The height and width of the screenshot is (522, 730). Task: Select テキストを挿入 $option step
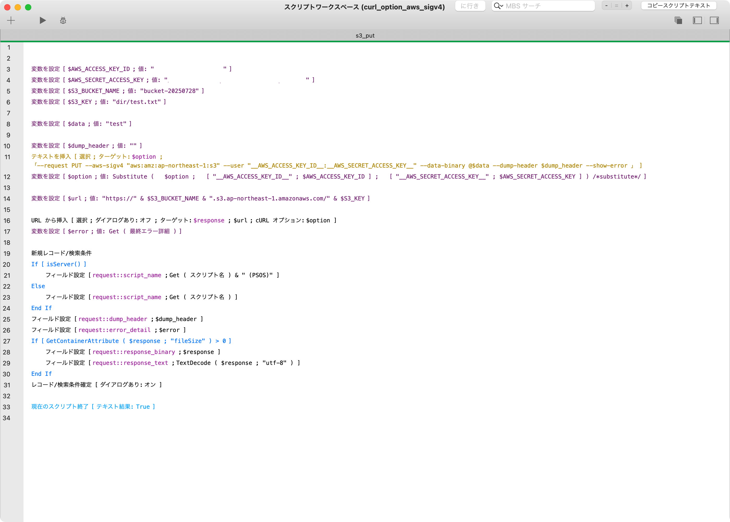(x=97, y=157)
